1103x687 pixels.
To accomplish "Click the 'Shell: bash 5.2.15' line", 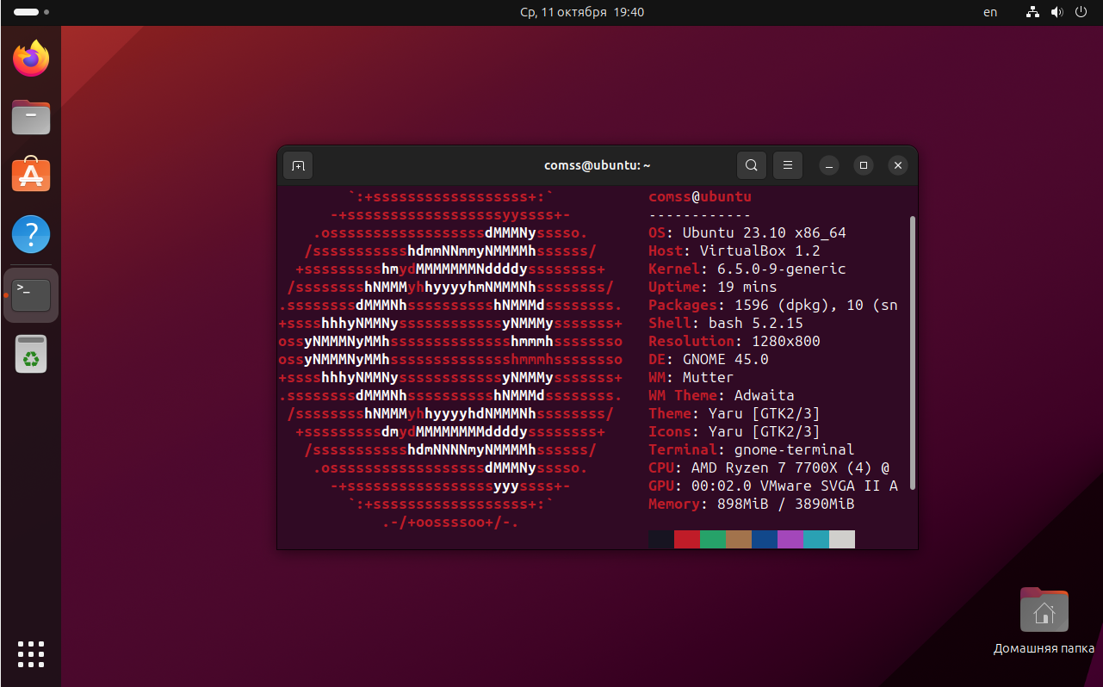I will [726, 323].
